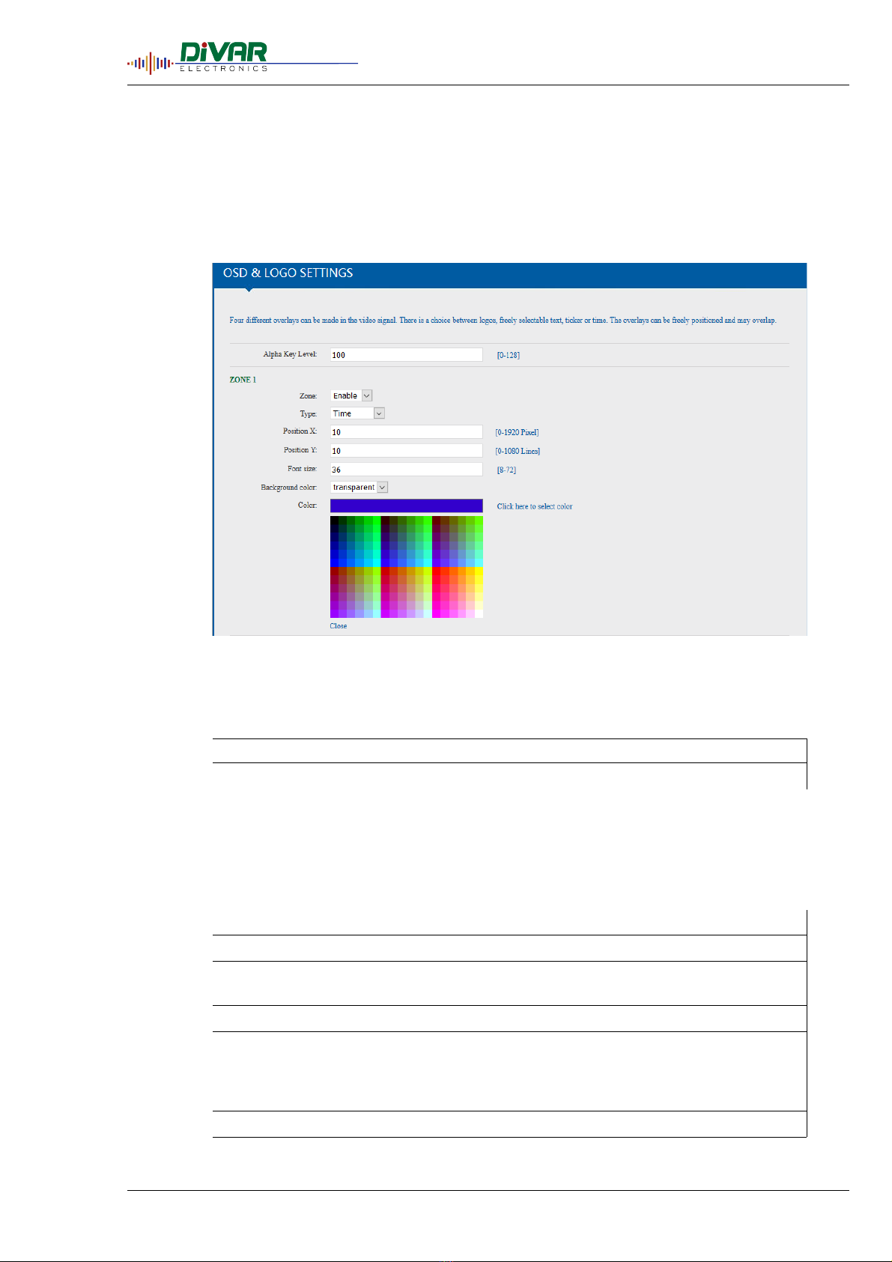Click the '[0-1080 Lines]' range hint
The image size is (892, 1262).
pyautogui.click(x=518, y=451)
